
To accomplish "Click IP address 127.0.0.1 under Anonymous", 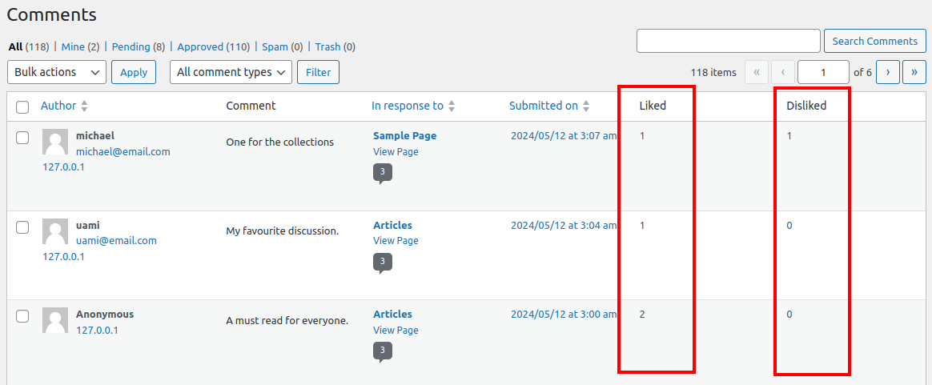I will point(97,330).
